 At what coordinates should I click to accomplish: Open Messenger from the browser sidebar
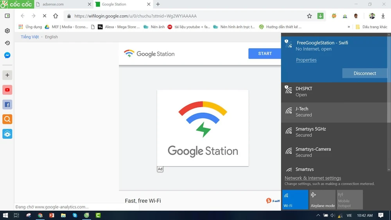tap(7, 55)
